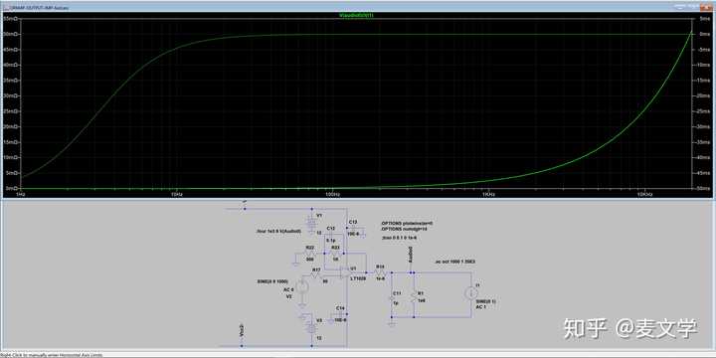Select load resistor R1

(414, 296)
